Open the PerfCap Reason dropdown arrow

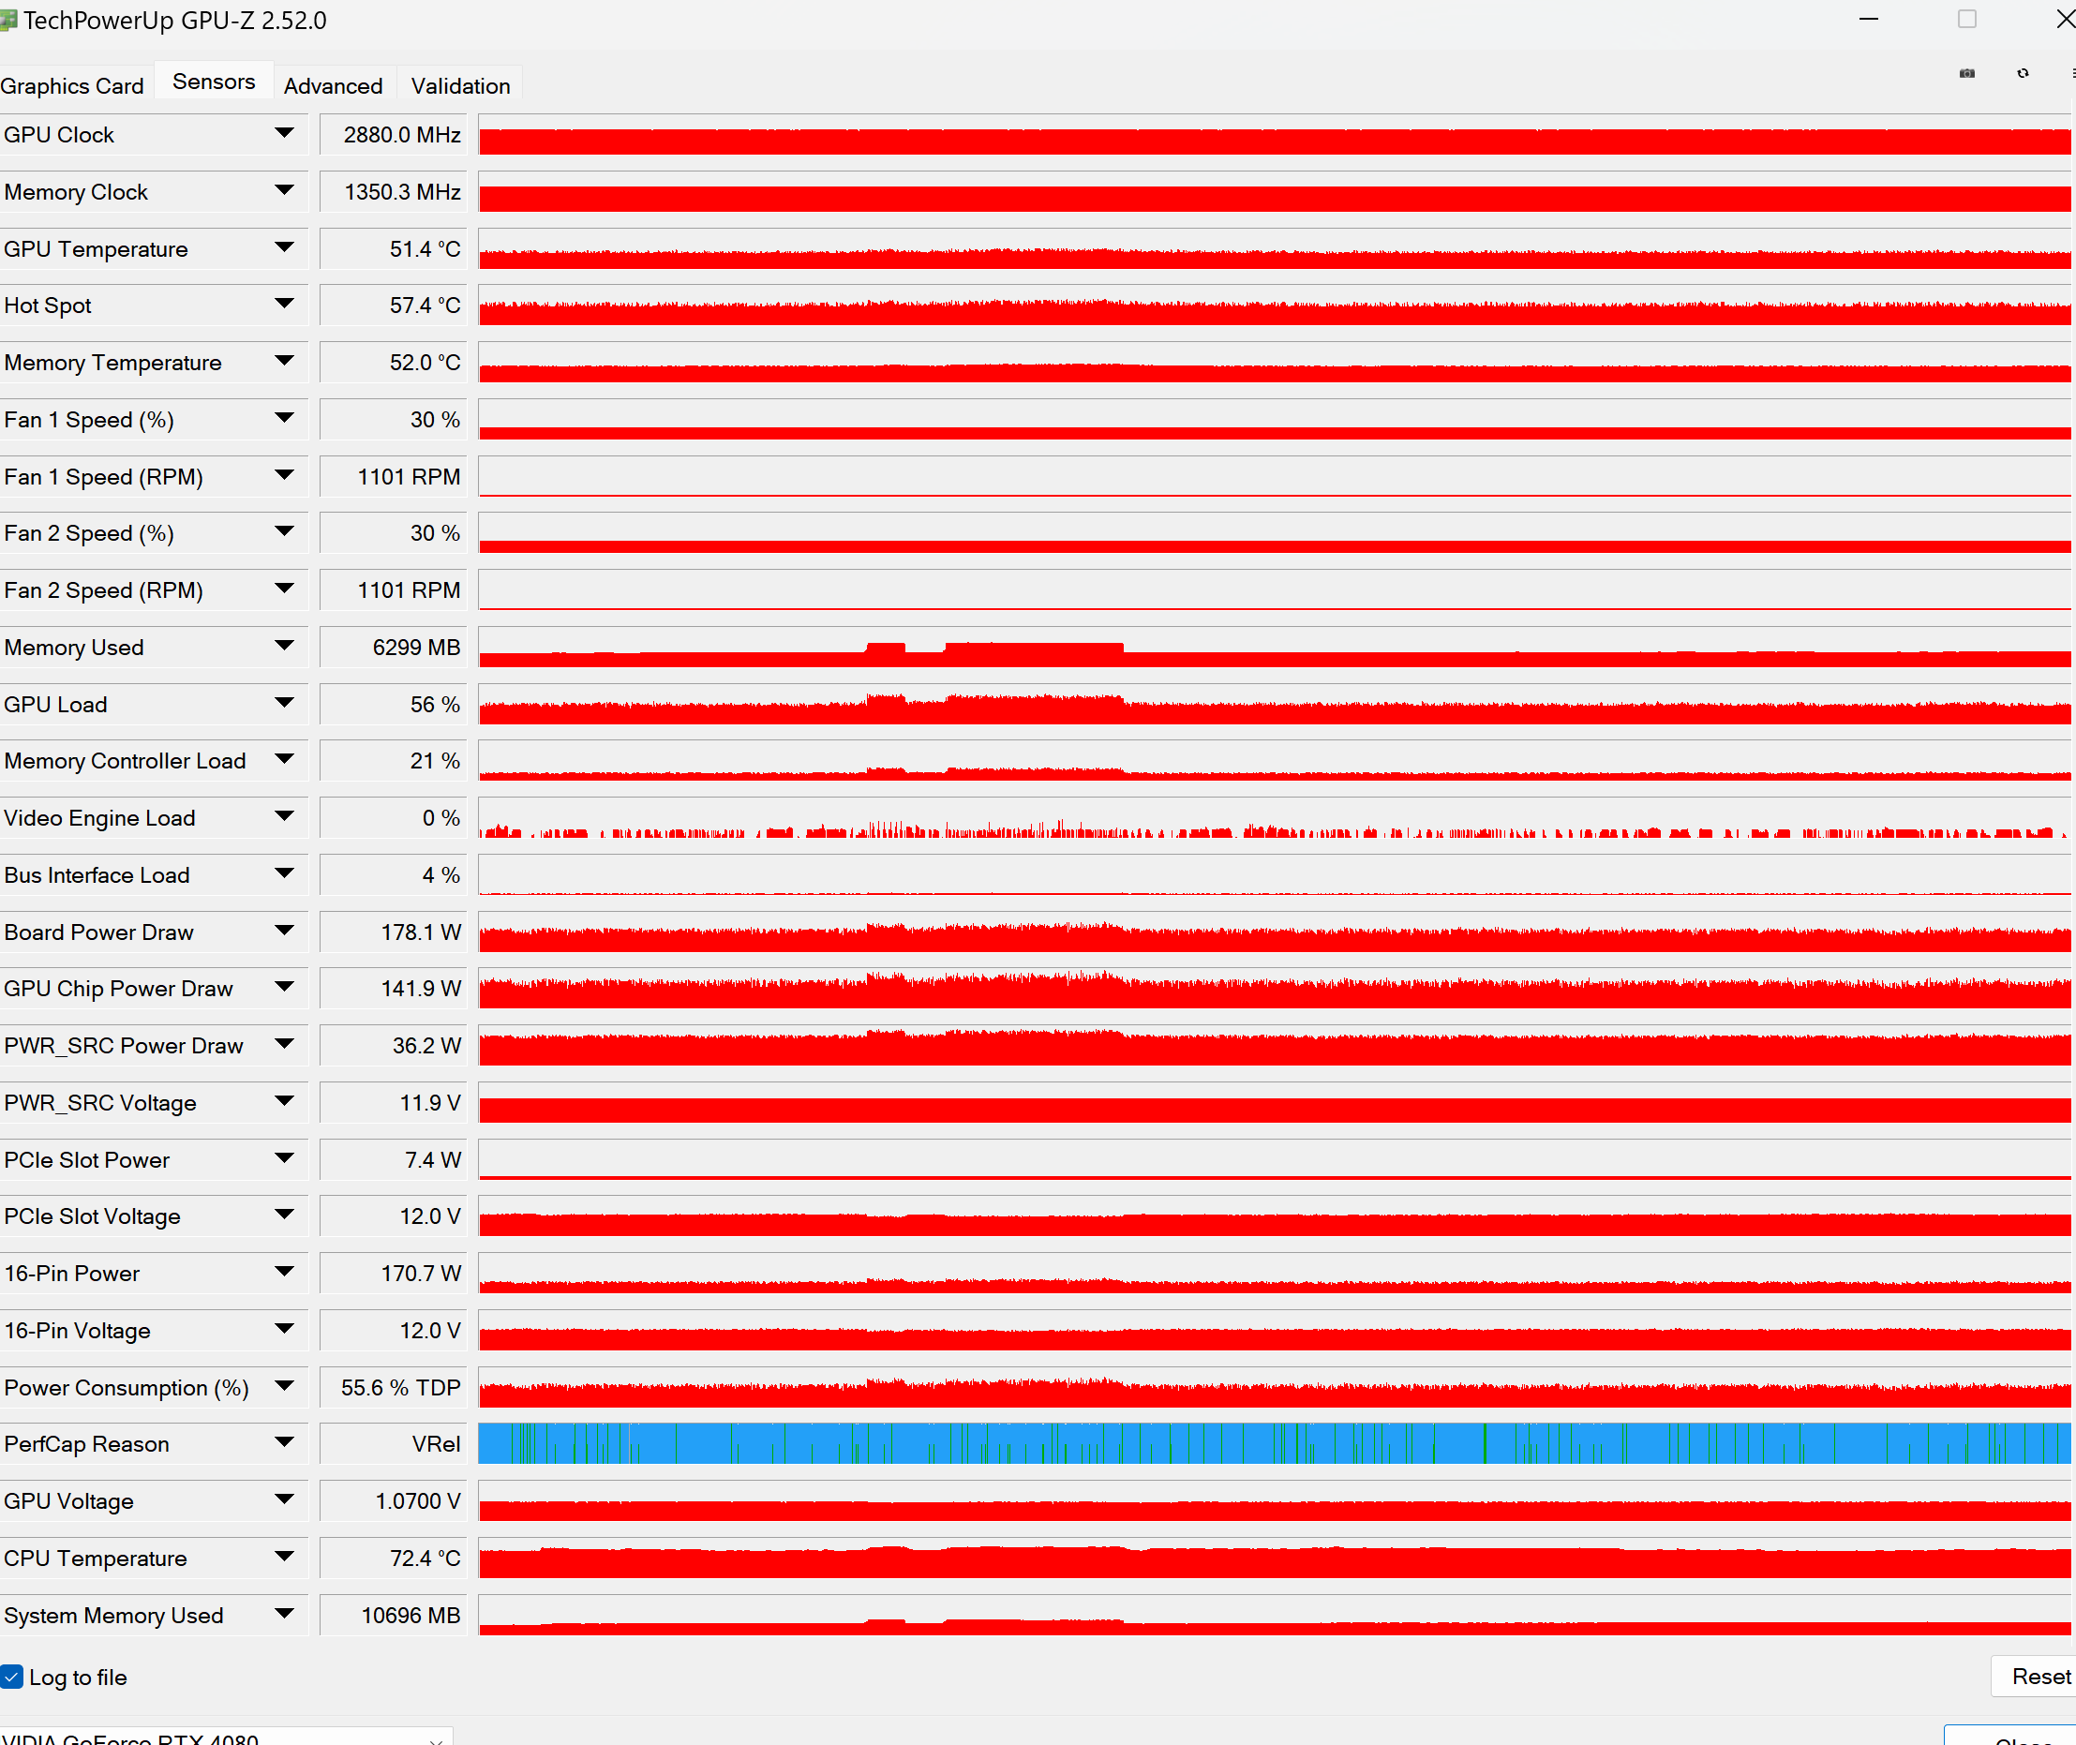click(284, 1443)
